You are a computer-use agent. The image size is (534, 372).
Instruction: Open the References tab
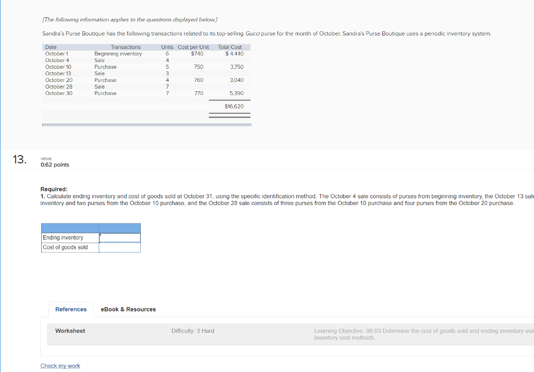(x=71, y=309)
